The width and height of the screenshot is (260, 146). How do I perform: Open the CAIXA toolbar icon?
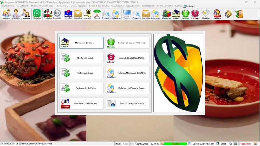coord(176,14)
